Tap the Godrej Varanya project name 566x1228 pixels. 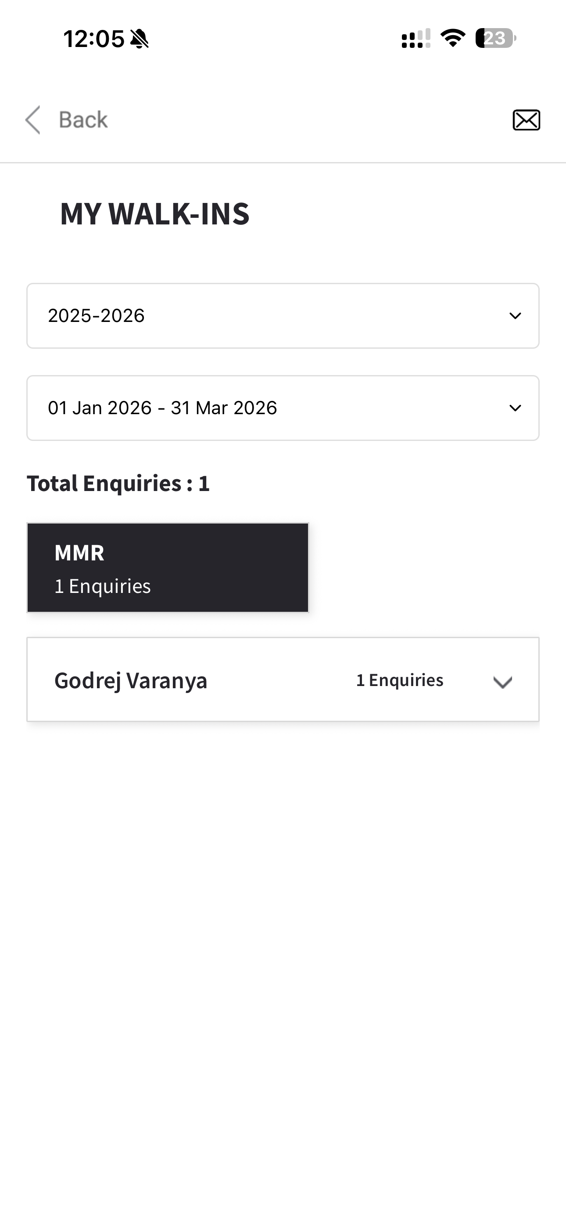[x=131, y=680]
